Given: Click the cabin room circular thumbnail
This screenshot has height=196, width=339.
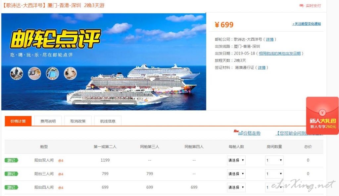Looking at the screenshot, I should [x=34, y=73].
